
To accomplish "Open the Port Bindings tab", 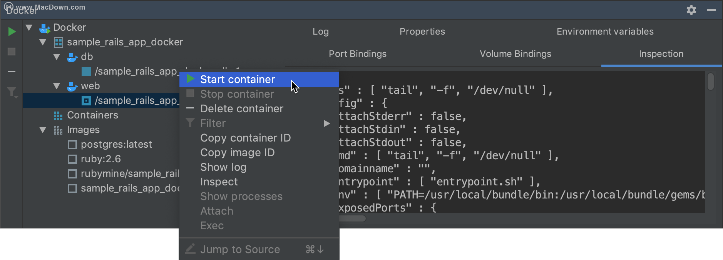I will tap(358, 54).
